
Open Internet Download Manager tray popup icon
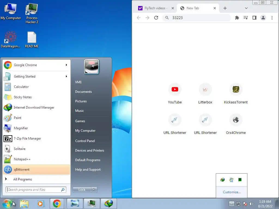pyautogui.click(x=222, y=180)
